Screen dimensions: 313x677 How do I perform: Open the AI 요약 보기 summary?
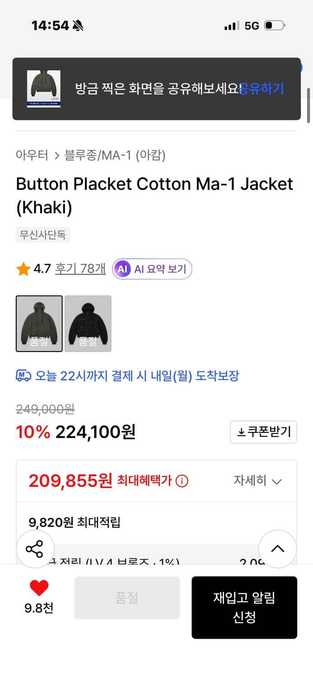click(x=152, y=268)
